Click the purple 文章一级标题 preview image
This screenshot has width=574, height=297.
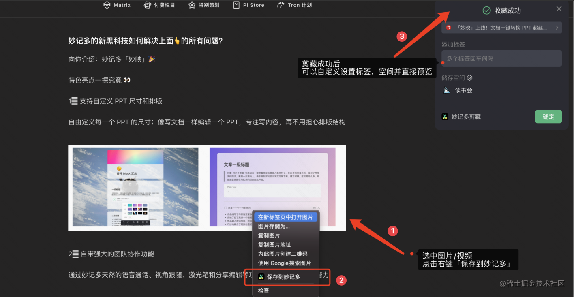[x=272, y=187]
